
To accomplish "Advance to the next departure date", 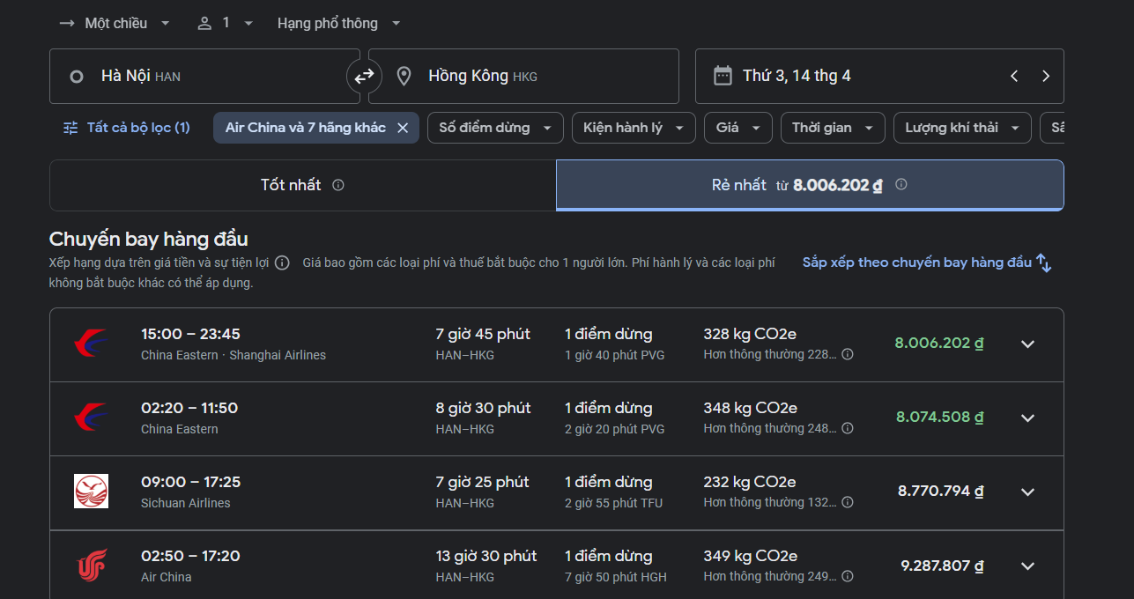I will point(1046,77).
